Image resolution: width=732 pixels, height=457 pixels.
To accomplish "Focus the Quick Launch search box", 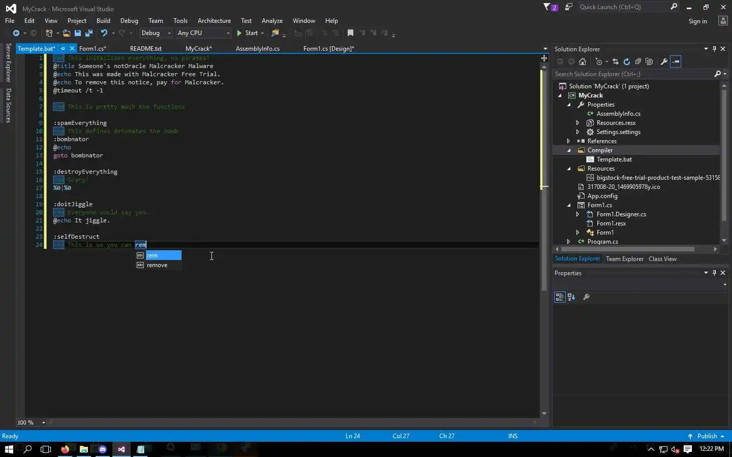I will click(629, 7).
